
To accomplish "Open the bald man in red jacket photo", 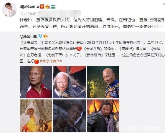I will click(x=36, y=82).
